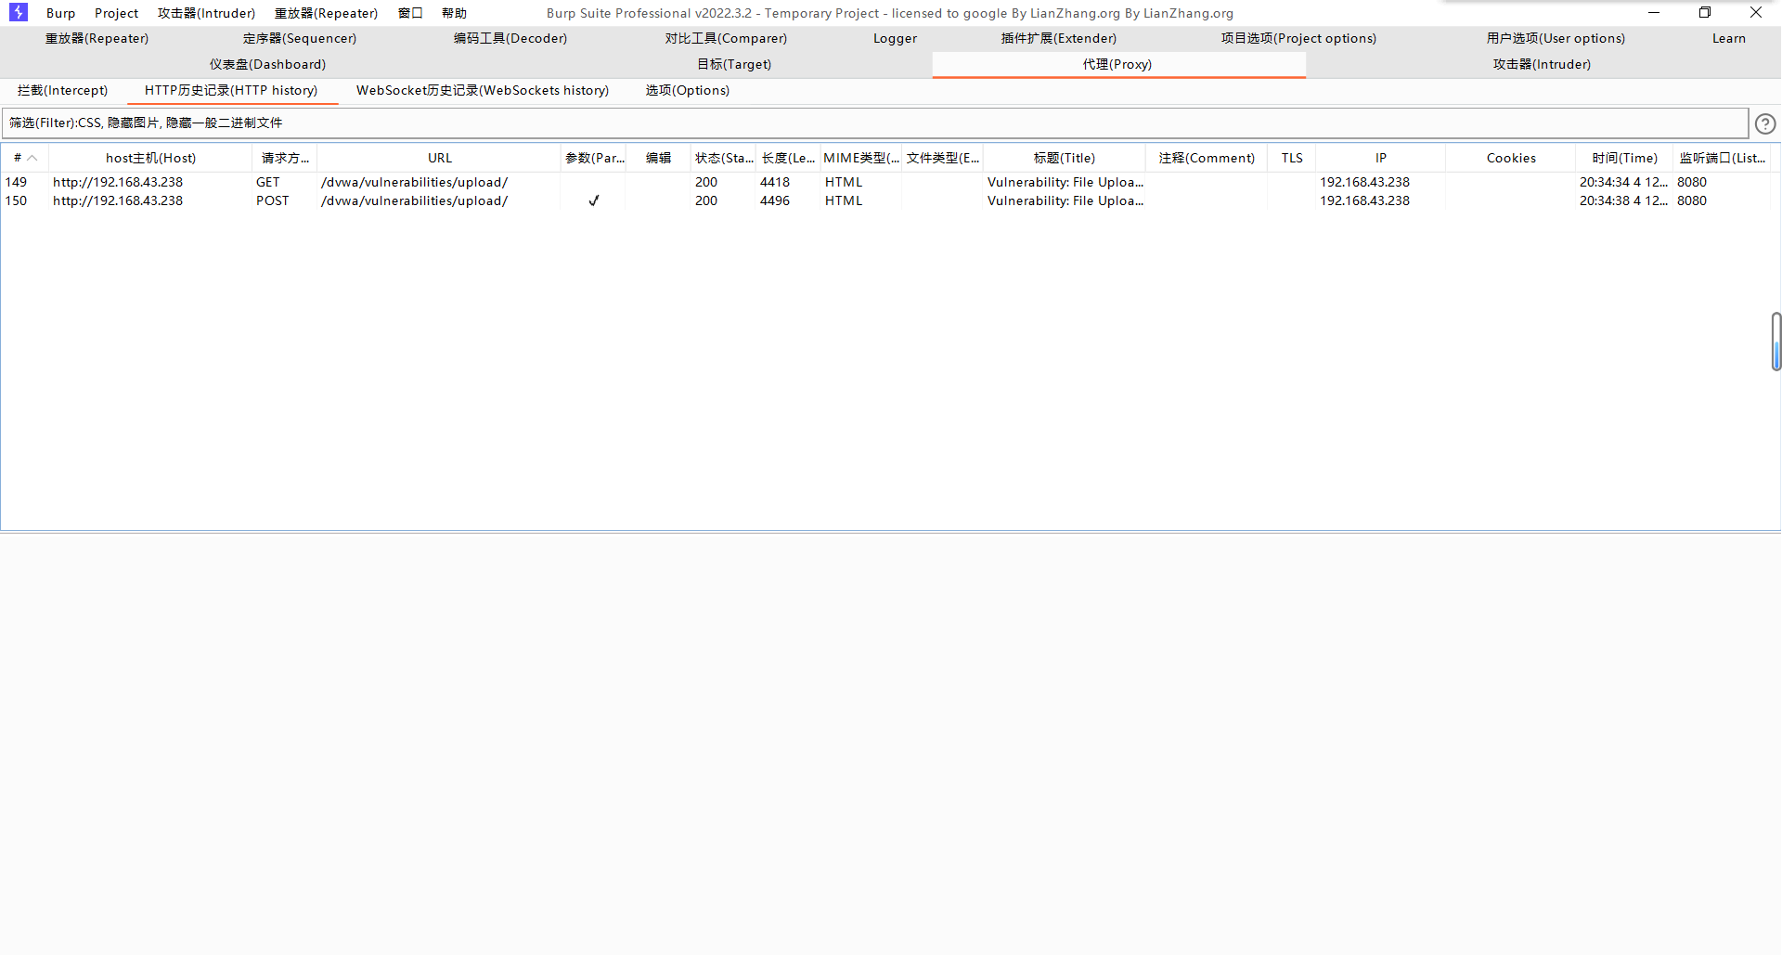Switch to the 对比工具(Comparer) tab
This screenshot has width=1782, height=956.
point(726,38)
